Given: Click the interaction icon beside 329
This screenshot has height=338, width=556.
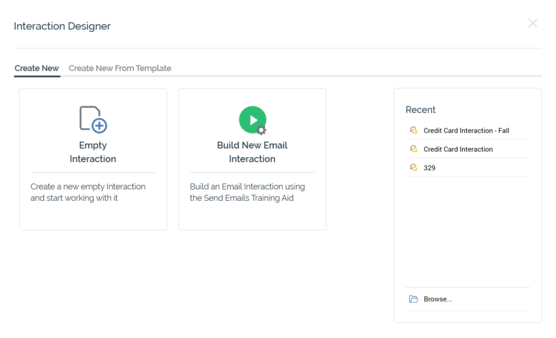Looking at the screenshot, I should tap(414, 168).
